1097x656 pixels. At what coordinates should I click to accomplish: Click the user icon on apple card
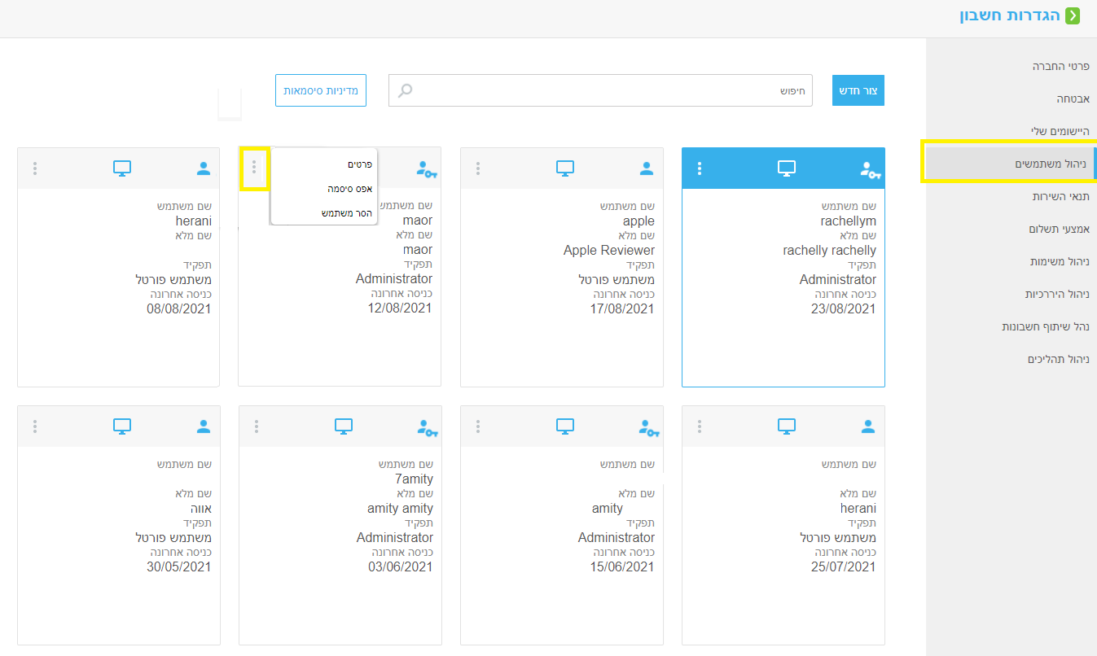pos(647,168)
